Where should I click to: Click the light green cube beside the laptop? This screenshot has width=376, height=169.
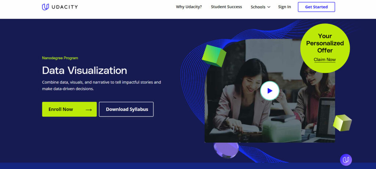click(342, 123)
